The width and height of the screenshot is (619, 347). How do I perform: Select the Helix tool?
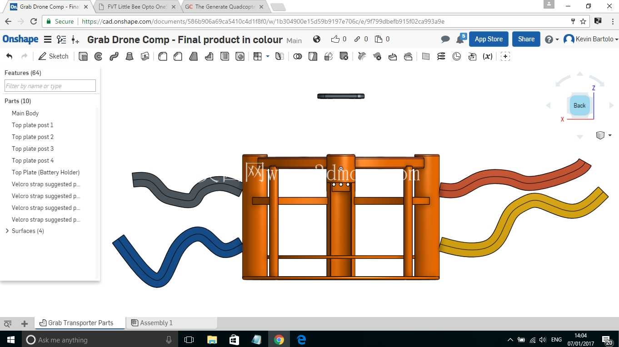441,56
